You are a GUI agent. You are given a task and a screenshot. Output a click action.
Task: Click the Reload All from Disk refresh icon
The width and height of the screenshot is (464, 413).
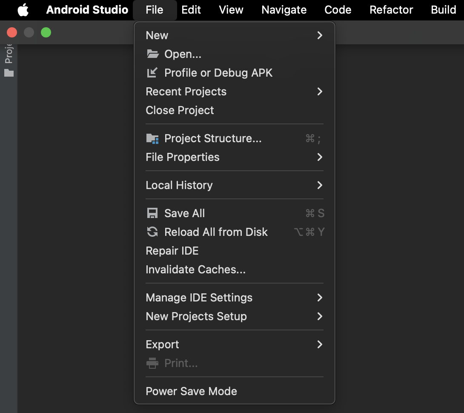pos(152,232)
